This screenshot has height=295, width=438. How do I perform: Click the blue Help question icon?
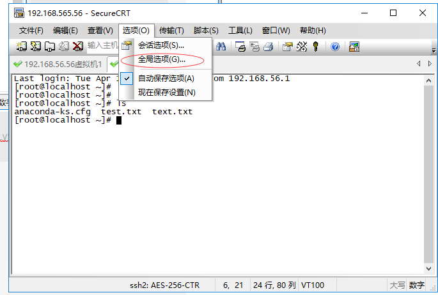(x=335, y=47)
